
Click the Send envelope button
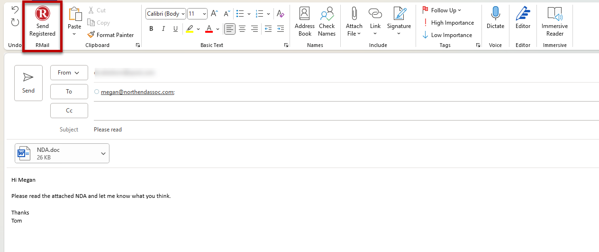pos(28,83)
